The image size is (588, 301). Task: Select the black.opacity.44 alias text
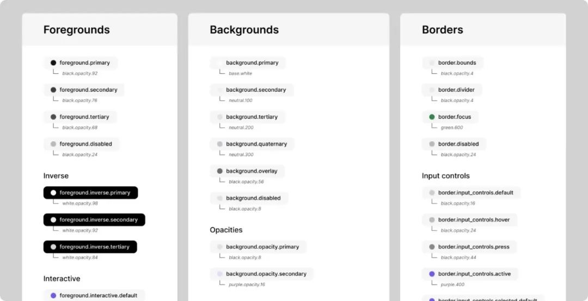[x=458, y=258]
